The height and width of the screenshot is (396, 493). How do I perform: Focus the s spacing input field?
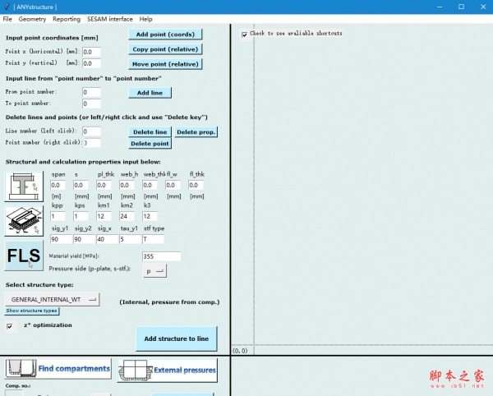[81, 185]
